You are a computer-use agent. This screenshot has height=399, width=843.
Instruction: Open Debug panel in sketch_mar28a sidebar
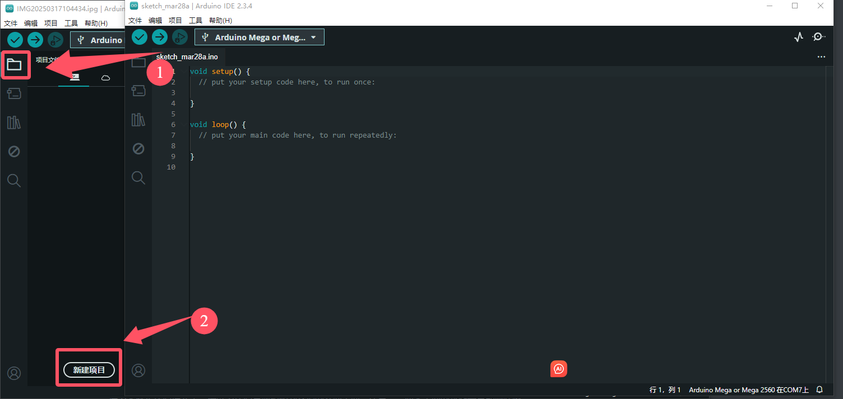138,148
